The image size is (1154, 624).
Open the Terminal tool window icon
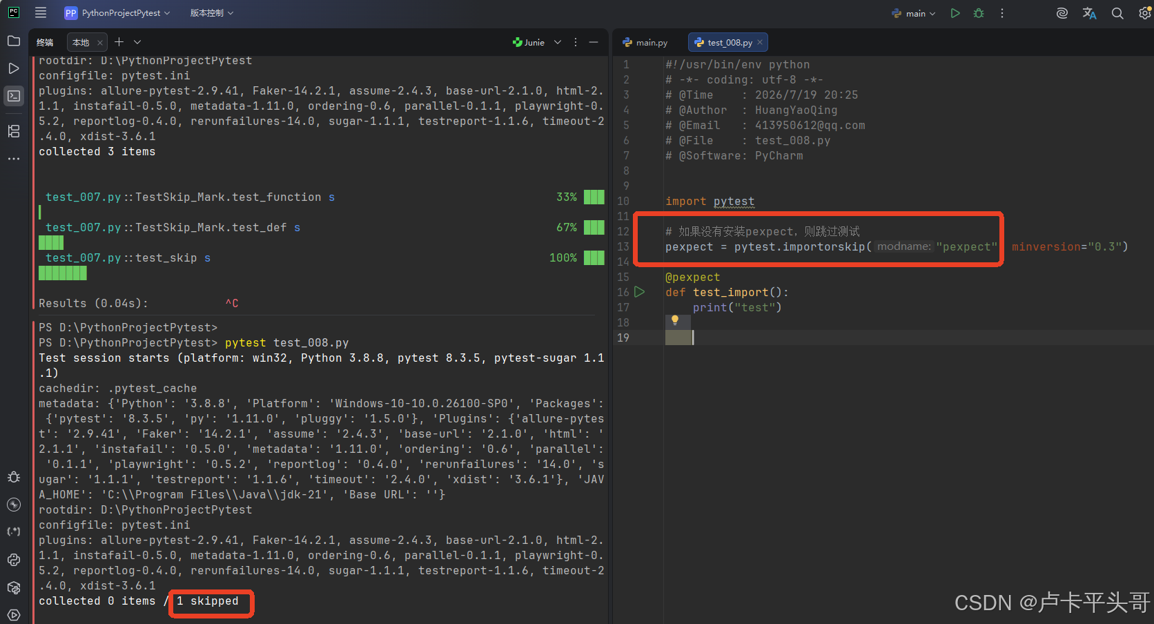[x=14, y=96]
